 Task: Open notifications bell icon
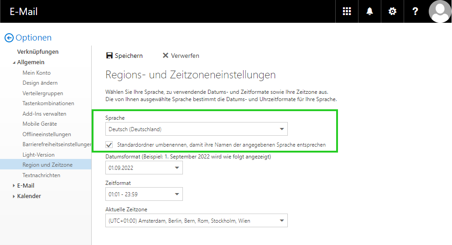[x=369, y=11]
